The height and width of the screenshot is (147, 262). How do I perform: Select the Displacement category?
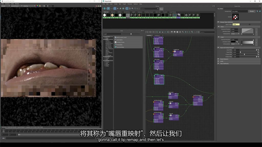click(x=109, y=43)
